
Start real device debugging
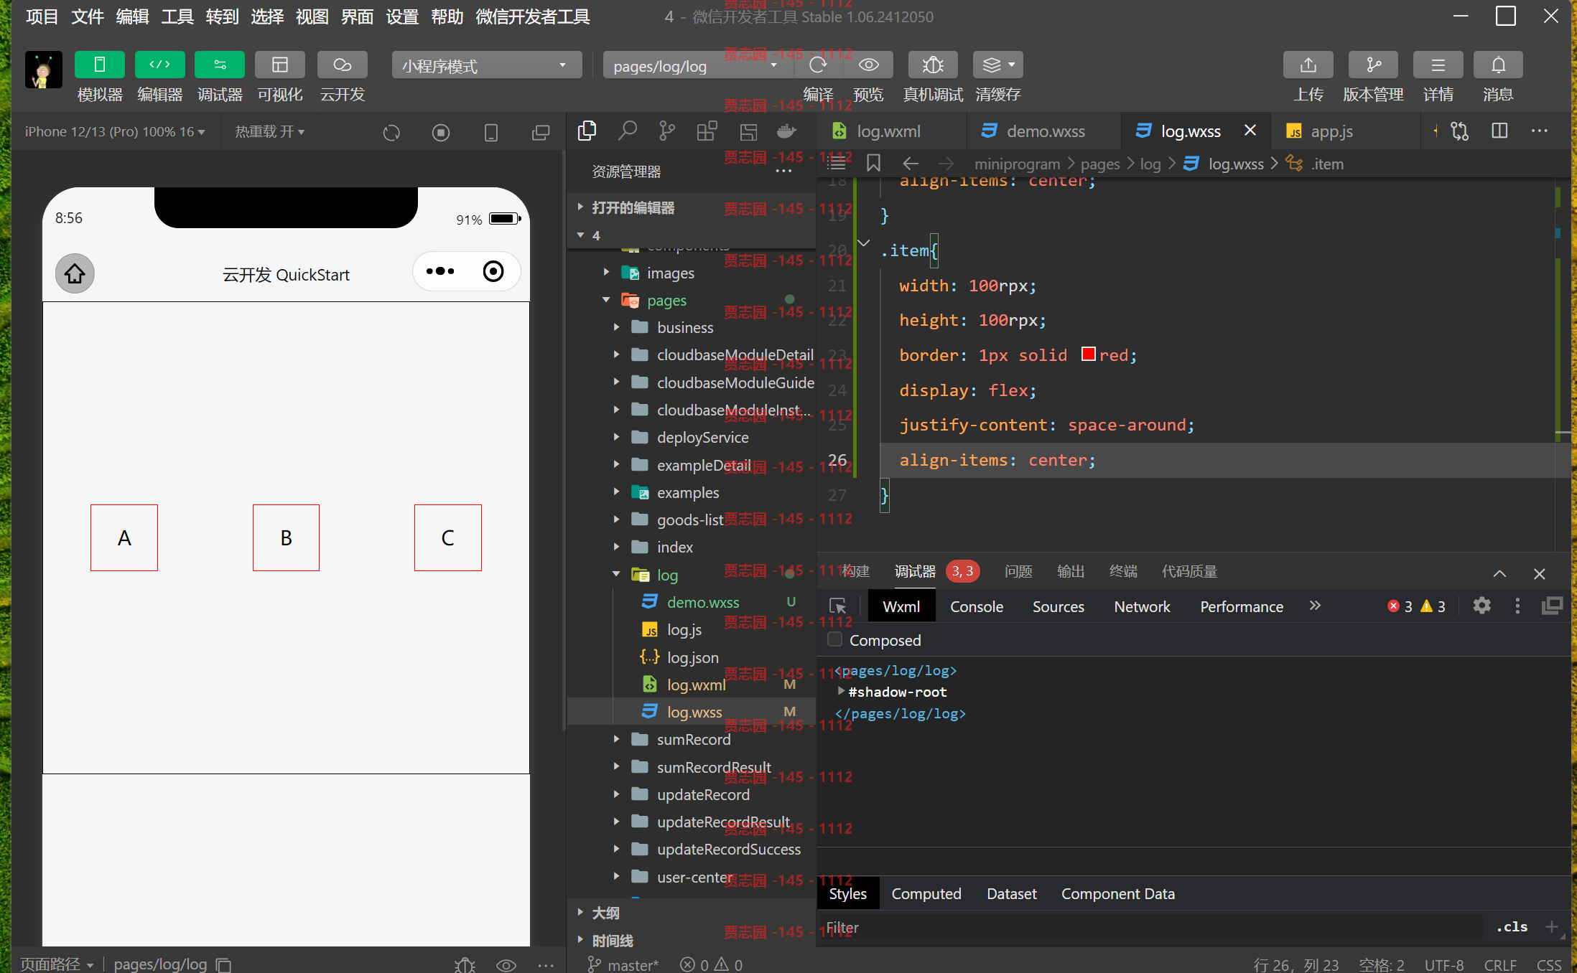pyautogui.click(x=933, y=65)
